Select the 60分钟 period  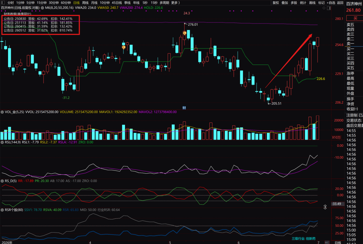coord(66,3)
